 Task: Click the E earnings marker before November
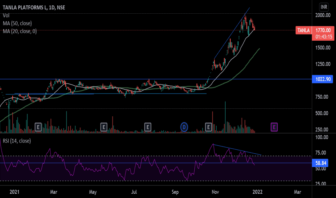point(208,127)
